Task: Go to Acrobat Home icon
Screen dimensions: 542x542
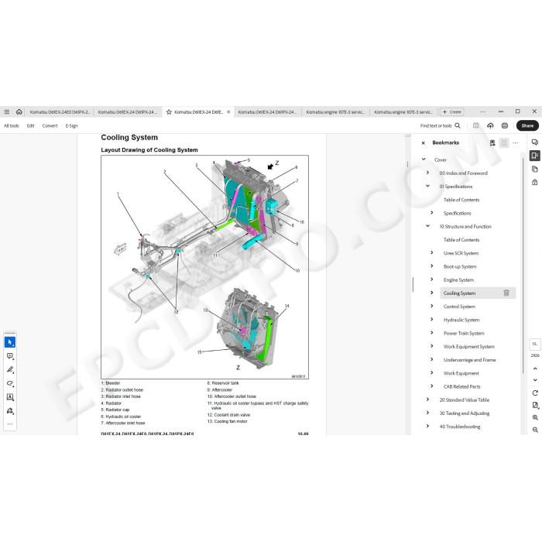Action: (x=19, y=111)
